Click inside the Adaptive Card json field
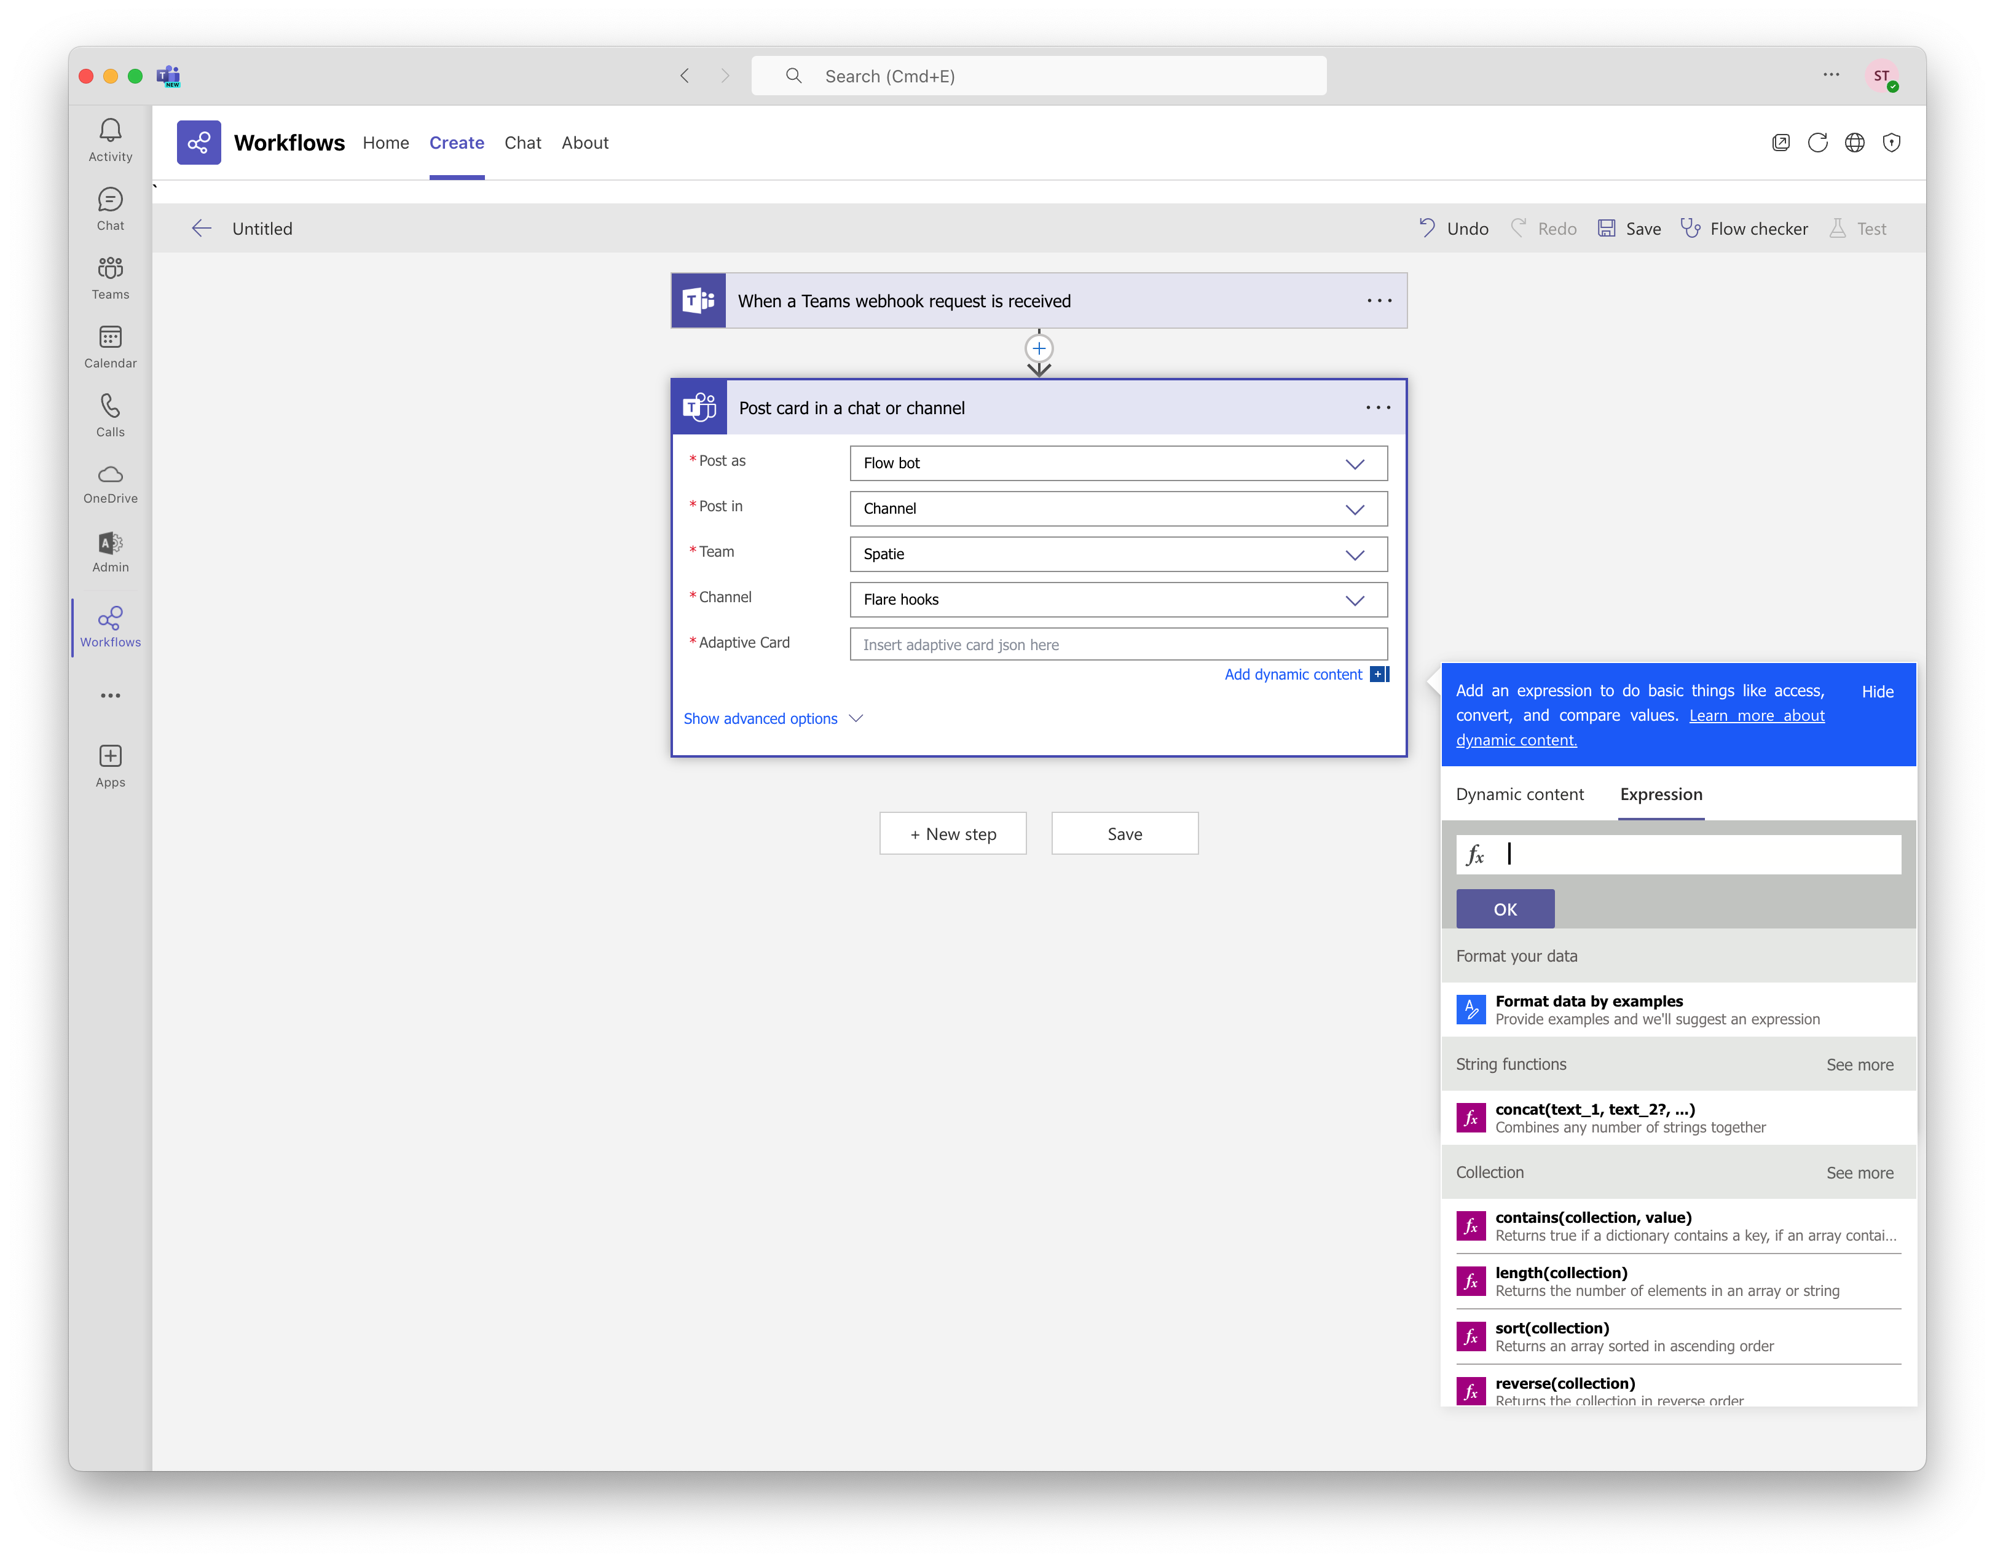 click(1118, 644)
